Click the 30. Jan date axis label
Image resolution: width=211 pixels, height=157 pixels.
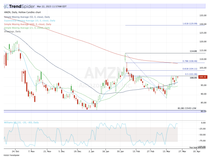(x=120, y=151)
